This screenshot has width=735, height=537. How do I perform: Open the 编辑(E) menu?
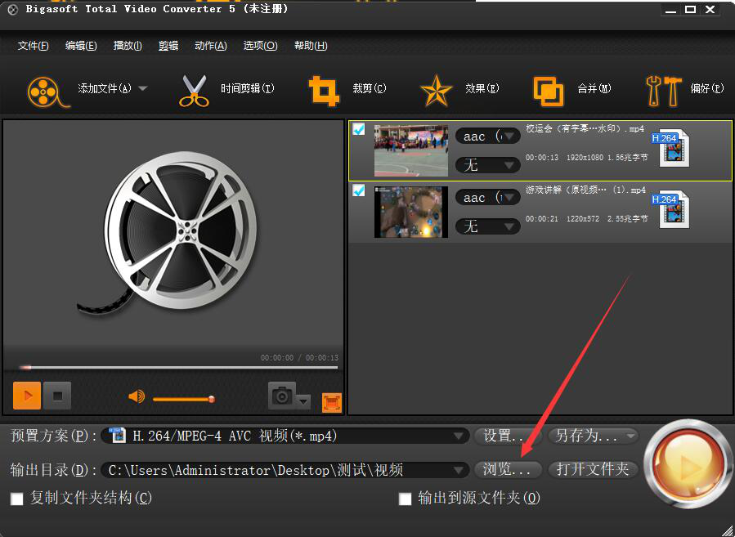(x=81, y=46)
